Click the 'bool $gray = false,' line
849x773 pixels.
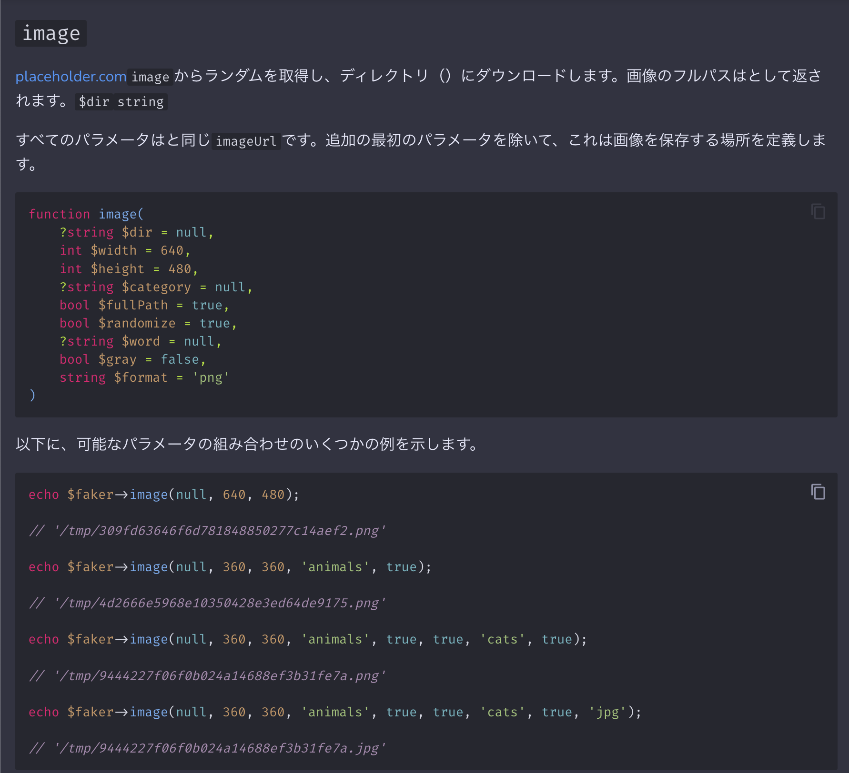(x=133, y=359)
